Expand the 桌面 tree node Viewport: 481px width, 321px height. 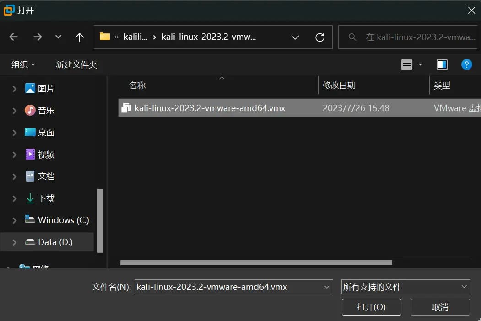15,133
